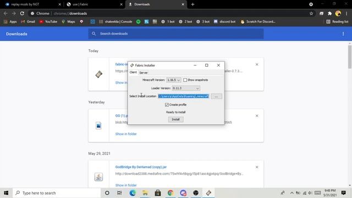Click the taskbar clock showing 5/31/2021
This screenshot has width=352, height=198.
point(330,193)
